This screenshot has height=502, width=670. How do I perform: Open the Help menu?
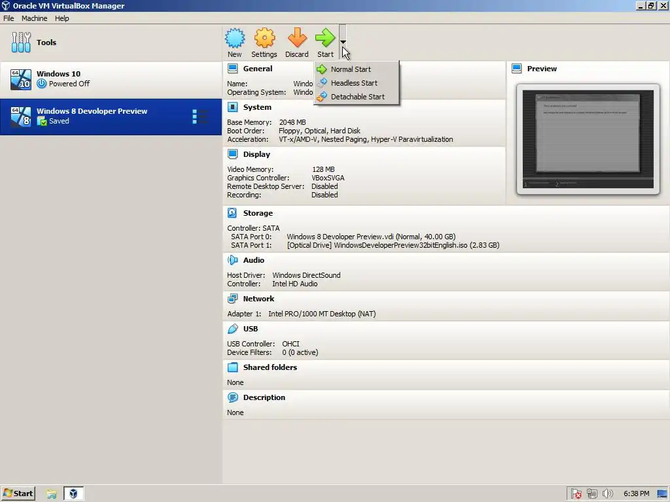62,18
